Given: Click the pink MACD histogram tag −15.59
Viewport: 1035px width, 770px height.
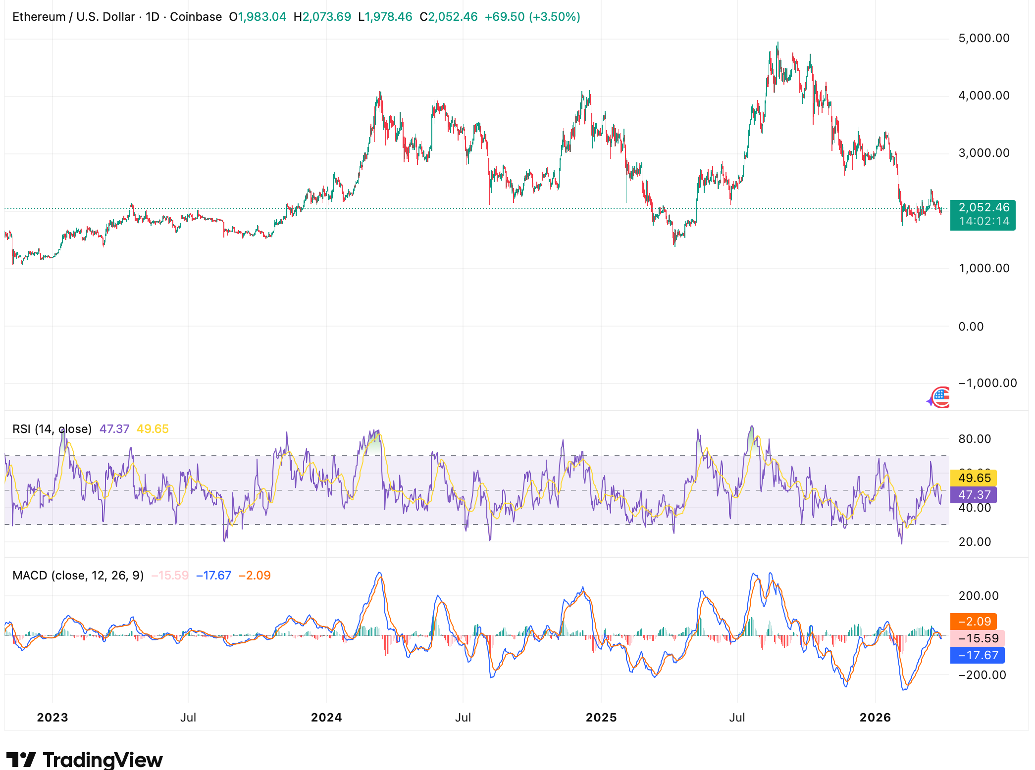Looking at the screenshot, I should (976, 638).
